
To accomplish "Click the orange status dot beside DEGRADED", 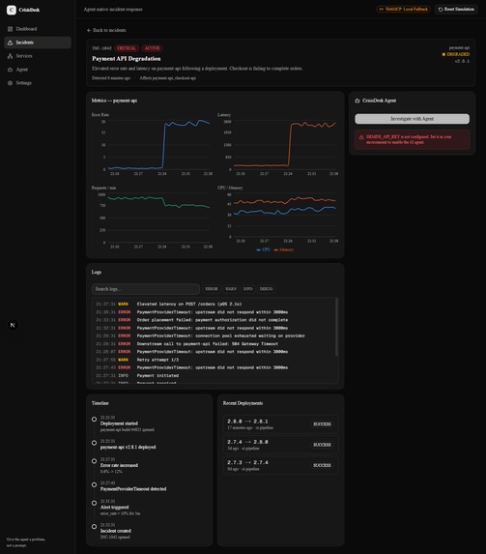I will [x=443, y=54].
